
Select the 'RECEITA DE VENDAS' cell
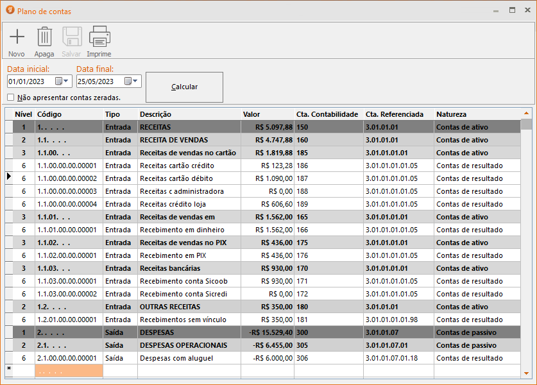pyautogui.click(x=189, y=140)
